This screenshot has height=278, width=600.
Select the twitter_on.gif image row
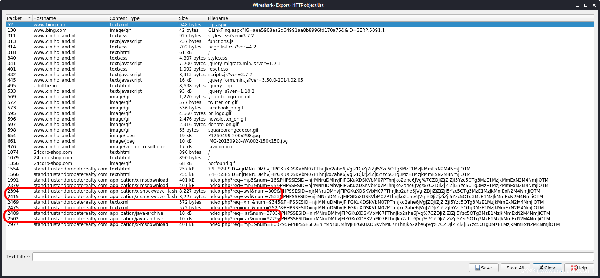point(223,102)
